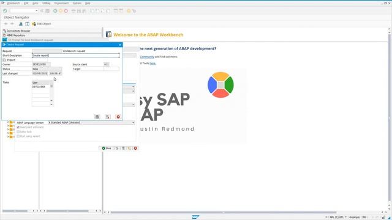Expand the first folder in the tree
Image resolution: width=392 pixels, height=220 pixels.
pyautogui.click(x=8, y=122)
